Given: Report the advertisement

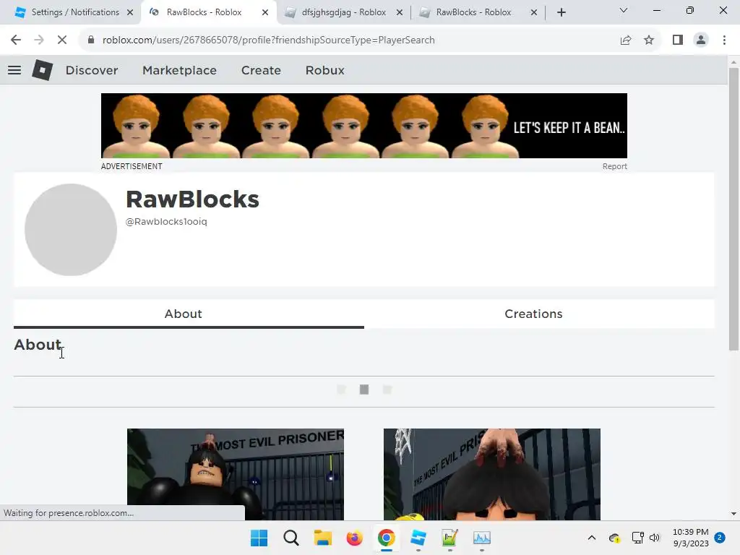Looking at the screenshot, I should (x=614, y=166).
